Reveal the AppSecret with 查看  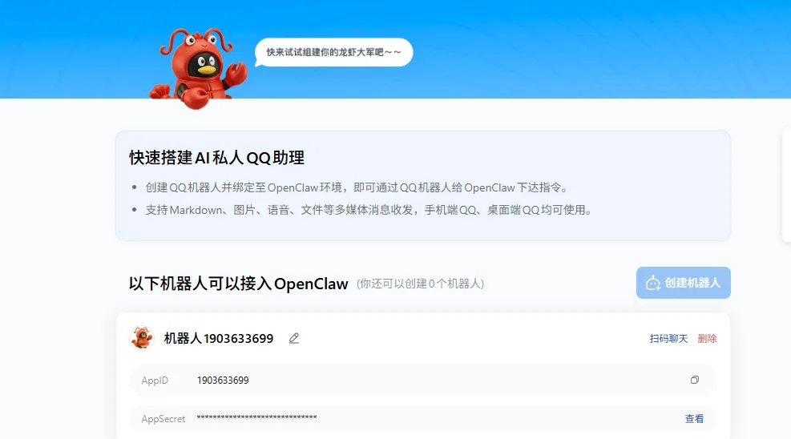(x=694, y=419)
